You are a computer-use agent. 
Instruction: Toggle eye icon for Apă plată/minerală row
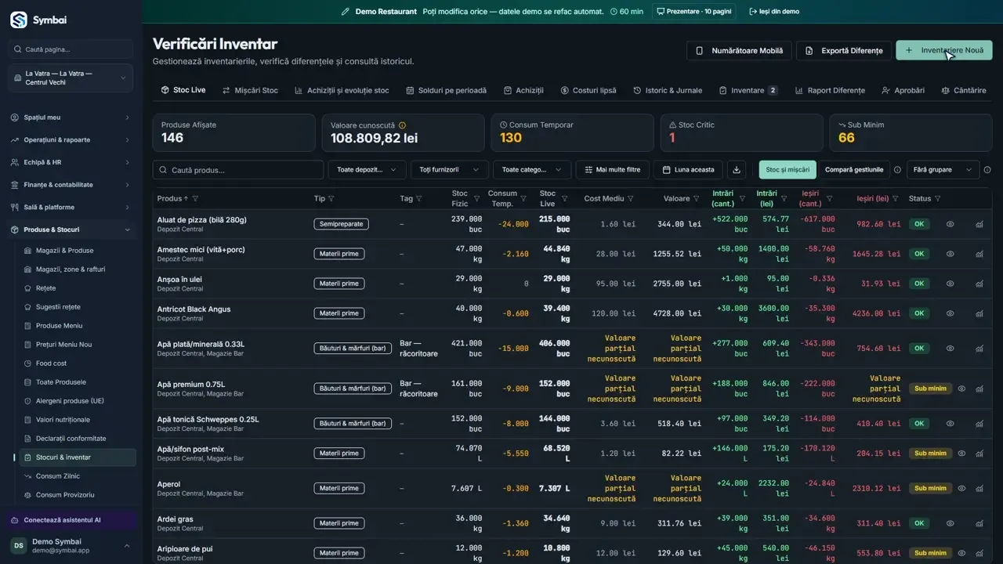pyautogui.click(x=950, y=349)
